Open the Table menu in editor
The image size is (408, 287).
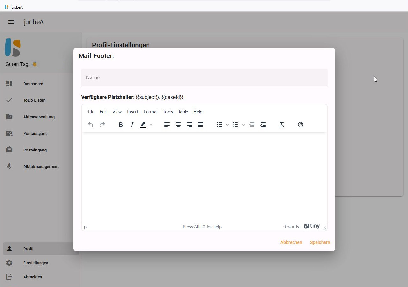[183, 112]
